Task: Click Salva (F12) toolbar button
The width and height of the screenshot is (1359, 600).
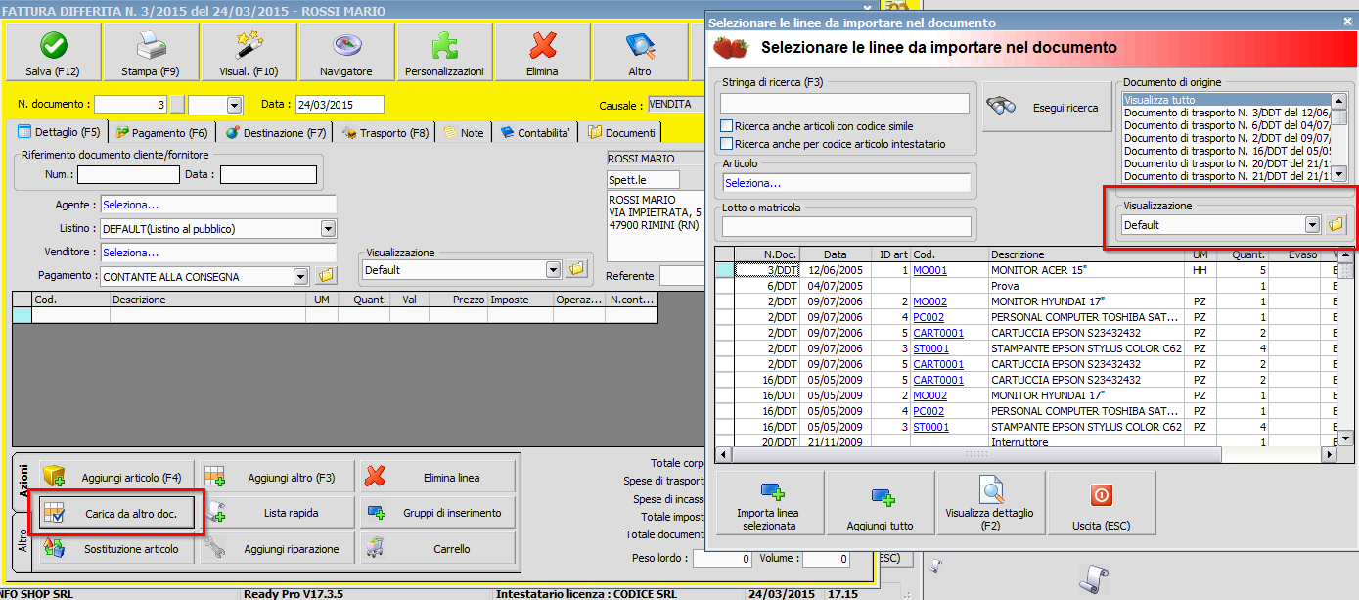Action: point(53,52)
